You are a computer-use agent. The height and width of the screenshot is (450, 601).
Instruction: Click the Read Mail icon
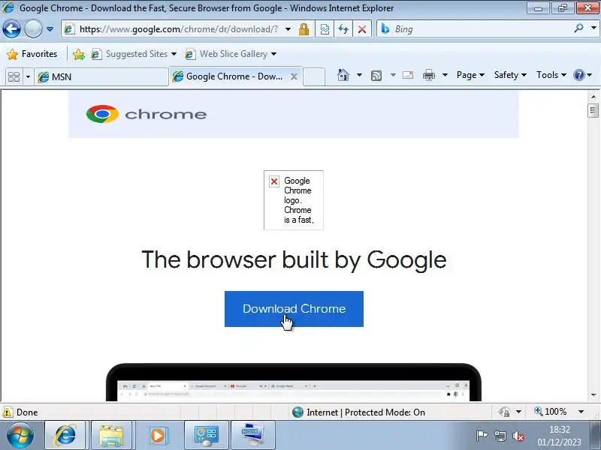coord(408,75)
